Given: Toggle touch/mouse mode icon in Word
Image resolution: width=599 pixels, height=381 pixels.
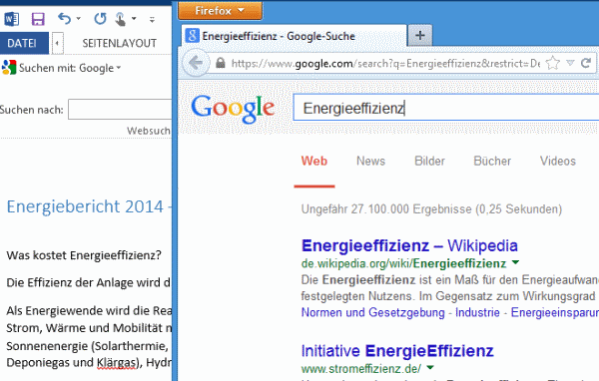Looking at the screenshot, I should (x=121, y=19).
